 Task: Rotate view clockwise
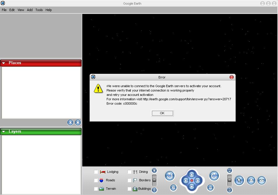click(214, 176)
